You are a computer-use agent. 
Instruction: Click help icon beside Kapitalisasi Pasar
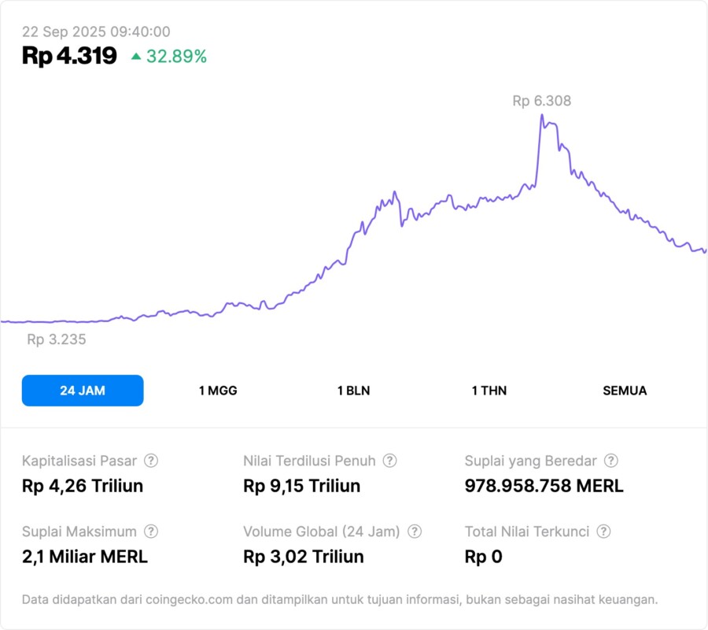point(151,461)
